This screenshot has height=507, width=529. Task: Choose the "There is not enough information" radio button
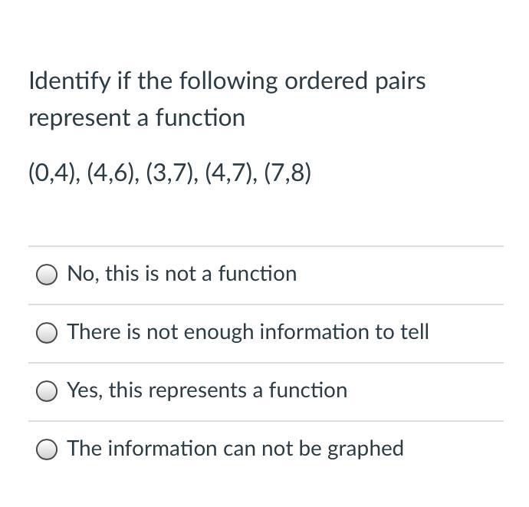(x=47, y=333)
